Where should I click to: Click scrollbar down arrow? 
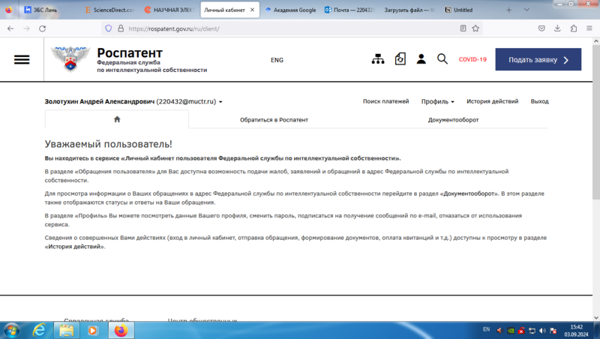[x=596, y=317]
